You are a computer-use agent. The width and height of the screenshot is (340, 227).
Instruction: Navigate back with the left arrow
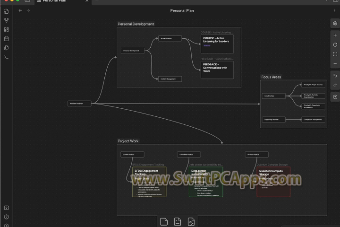[20, 10]
